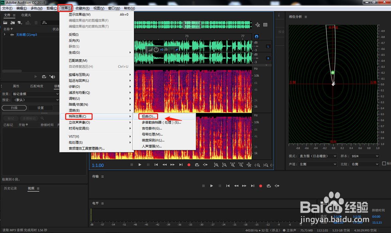Switch to the 属性 tab
391x233 pixels.
16,86
